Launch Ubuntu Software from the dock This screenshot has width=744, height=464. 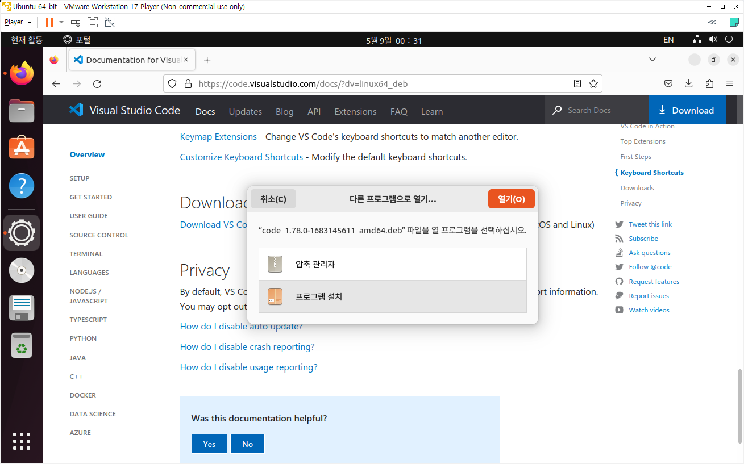[22, 148]
